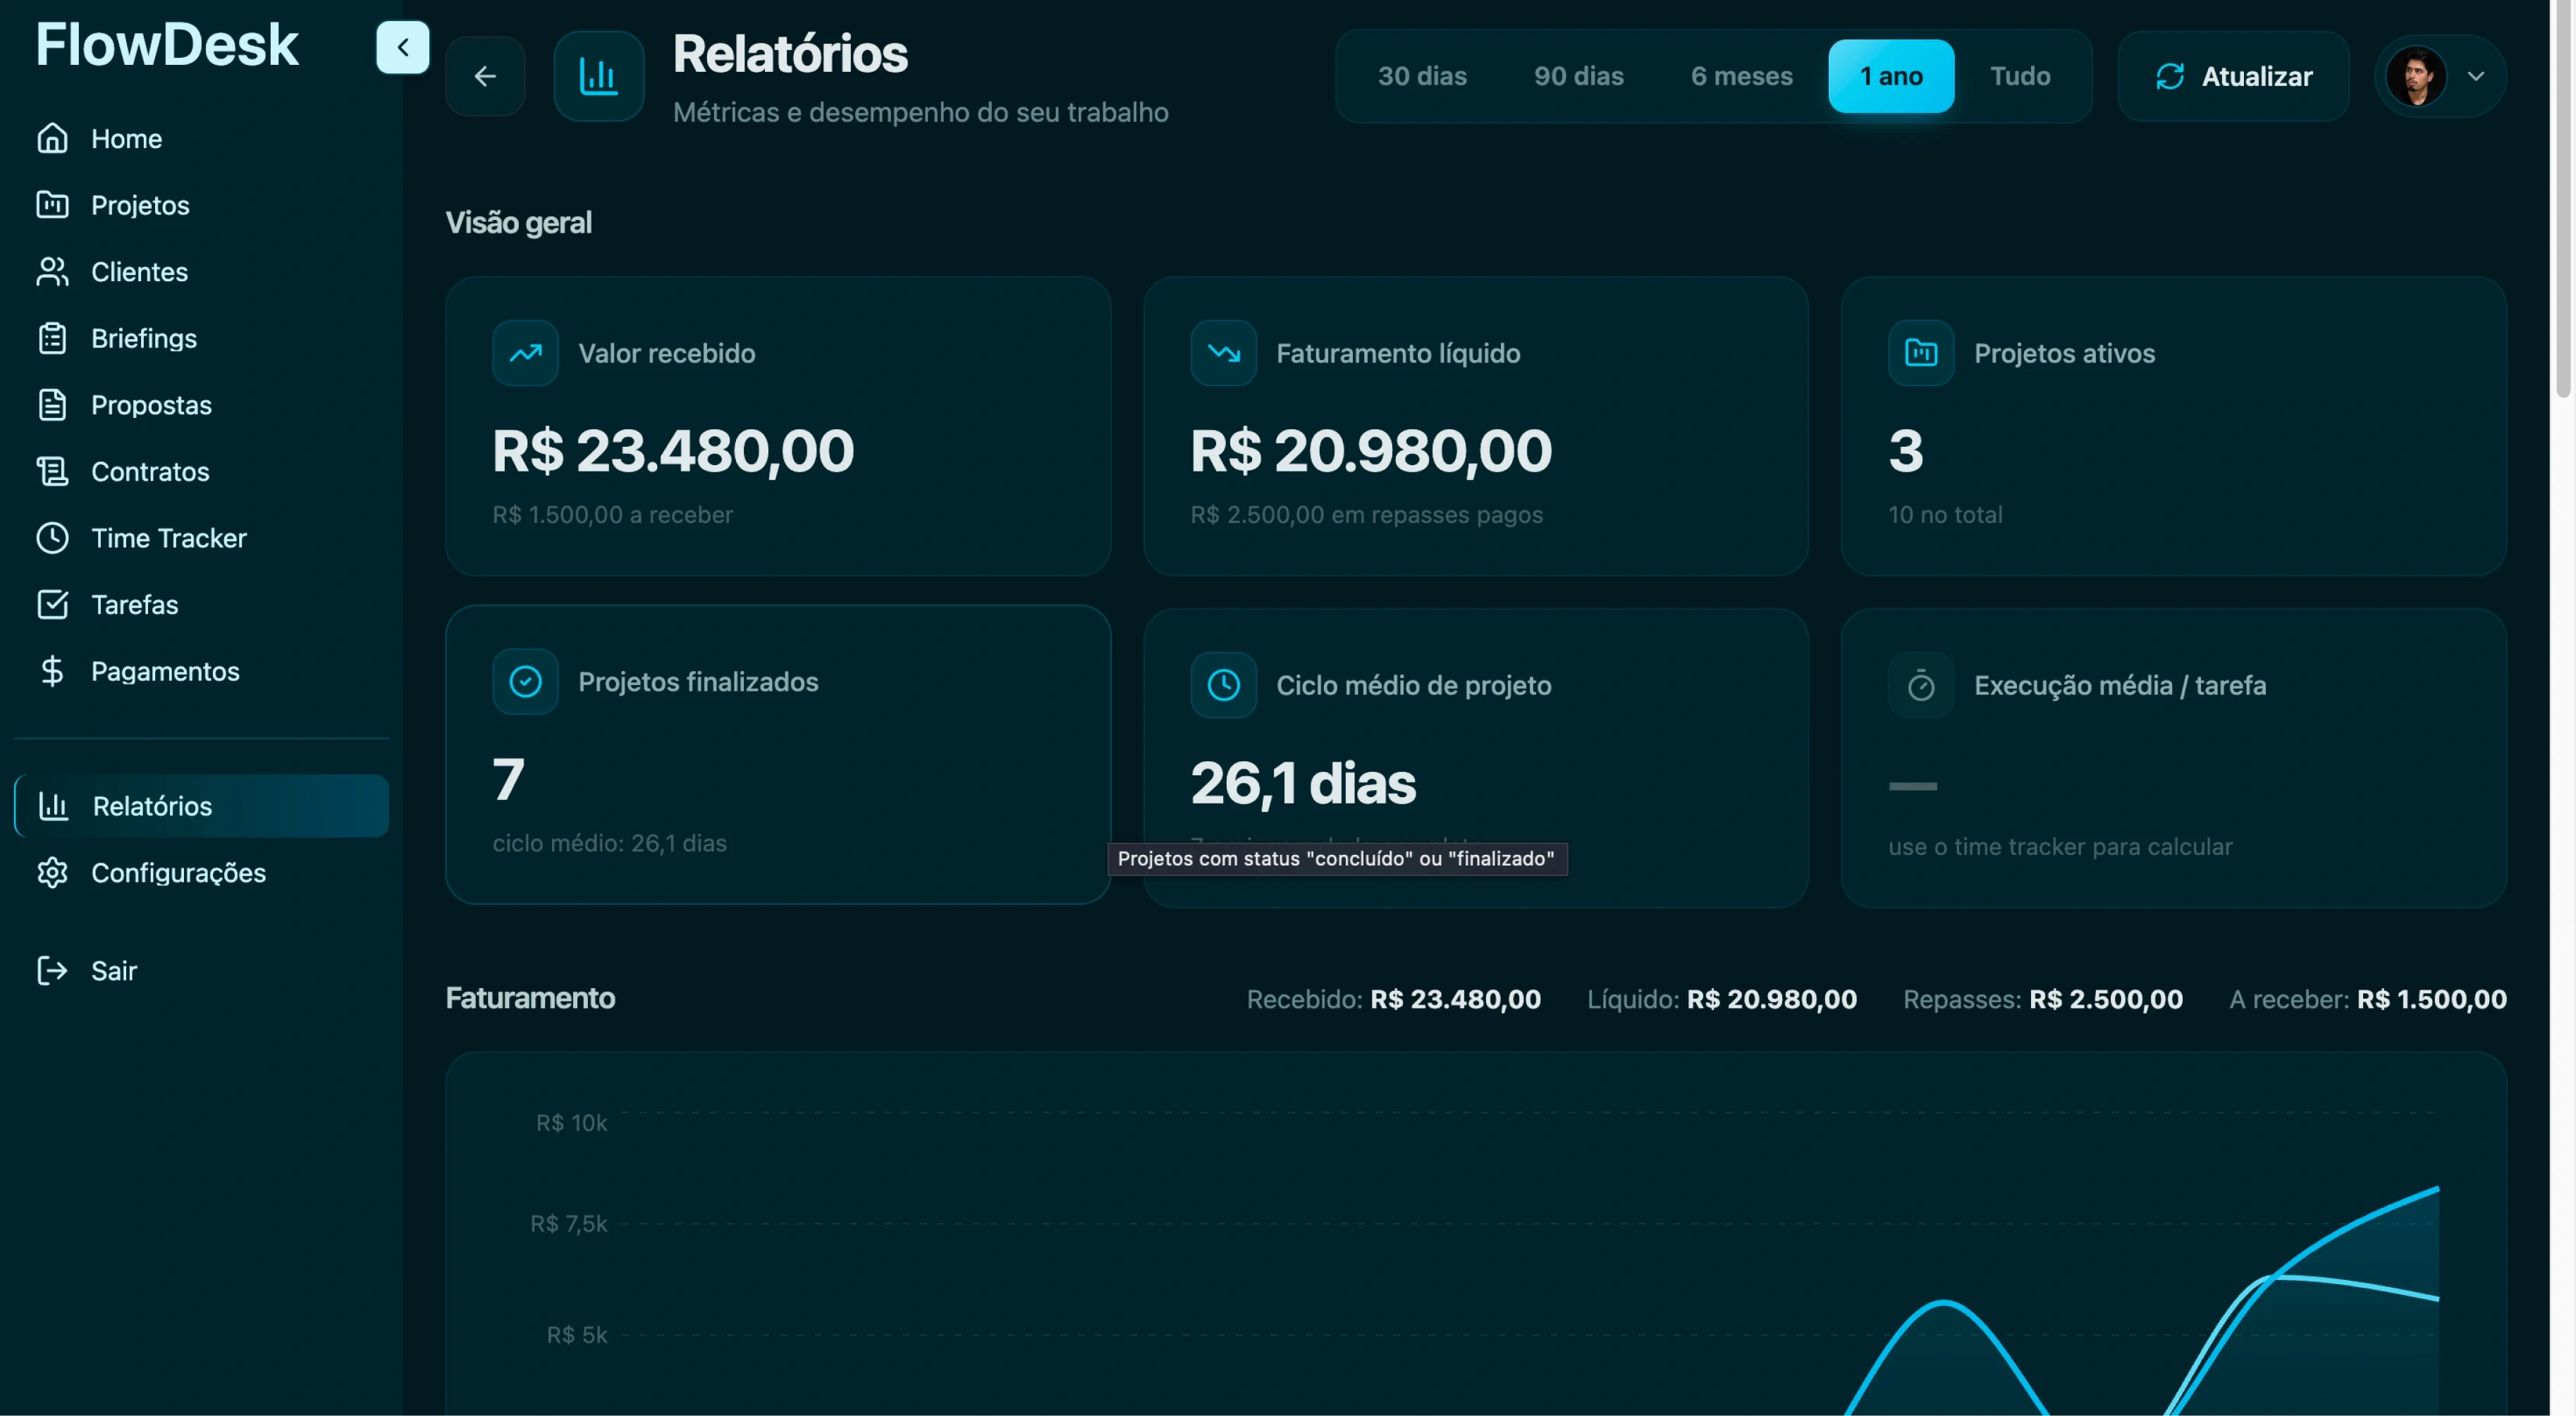Click the refresh arrows icon beside Atualizar

[x=2170, y=76]
